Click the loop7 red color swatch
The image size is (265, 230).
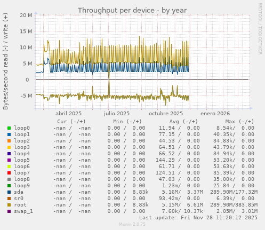pos(9,173)
